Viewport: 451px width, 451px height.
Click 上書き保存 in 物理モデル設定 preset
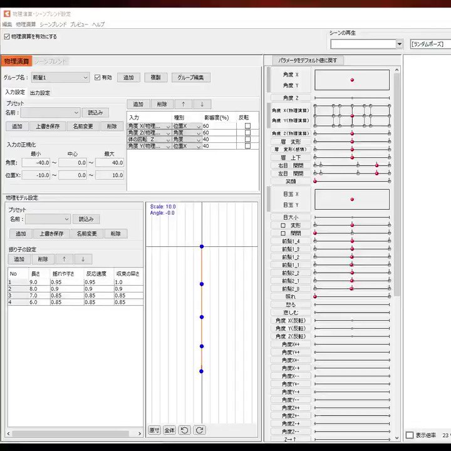tap(51, 234)
